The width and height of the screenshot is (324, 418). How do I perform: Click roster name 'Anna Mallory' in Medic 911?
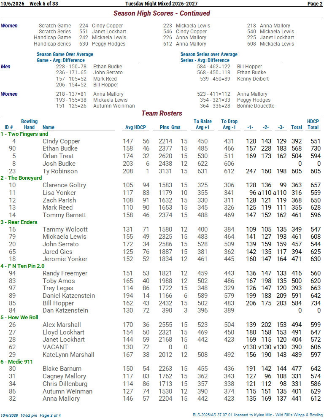click(x=61, y=399)
